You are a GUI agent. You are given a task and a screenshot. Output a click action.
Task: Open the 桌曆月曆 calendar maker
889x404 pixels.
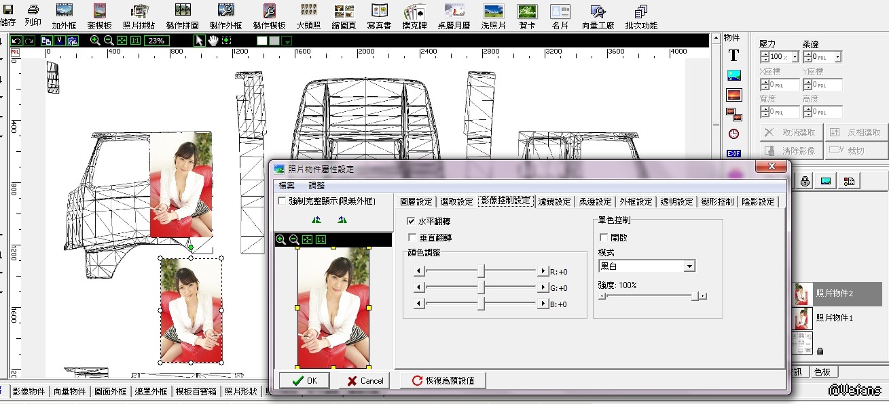(454, 16)
